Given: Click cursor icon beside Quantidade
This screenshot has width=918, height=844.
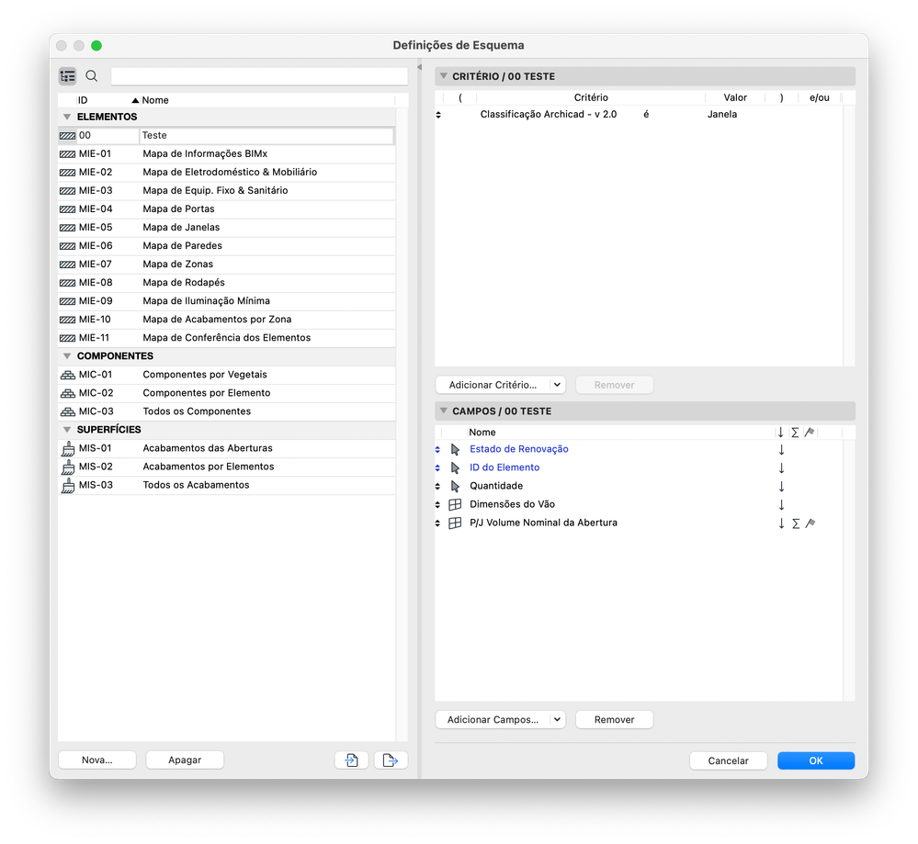Looking at the screenshot, I should click(455, 487).
